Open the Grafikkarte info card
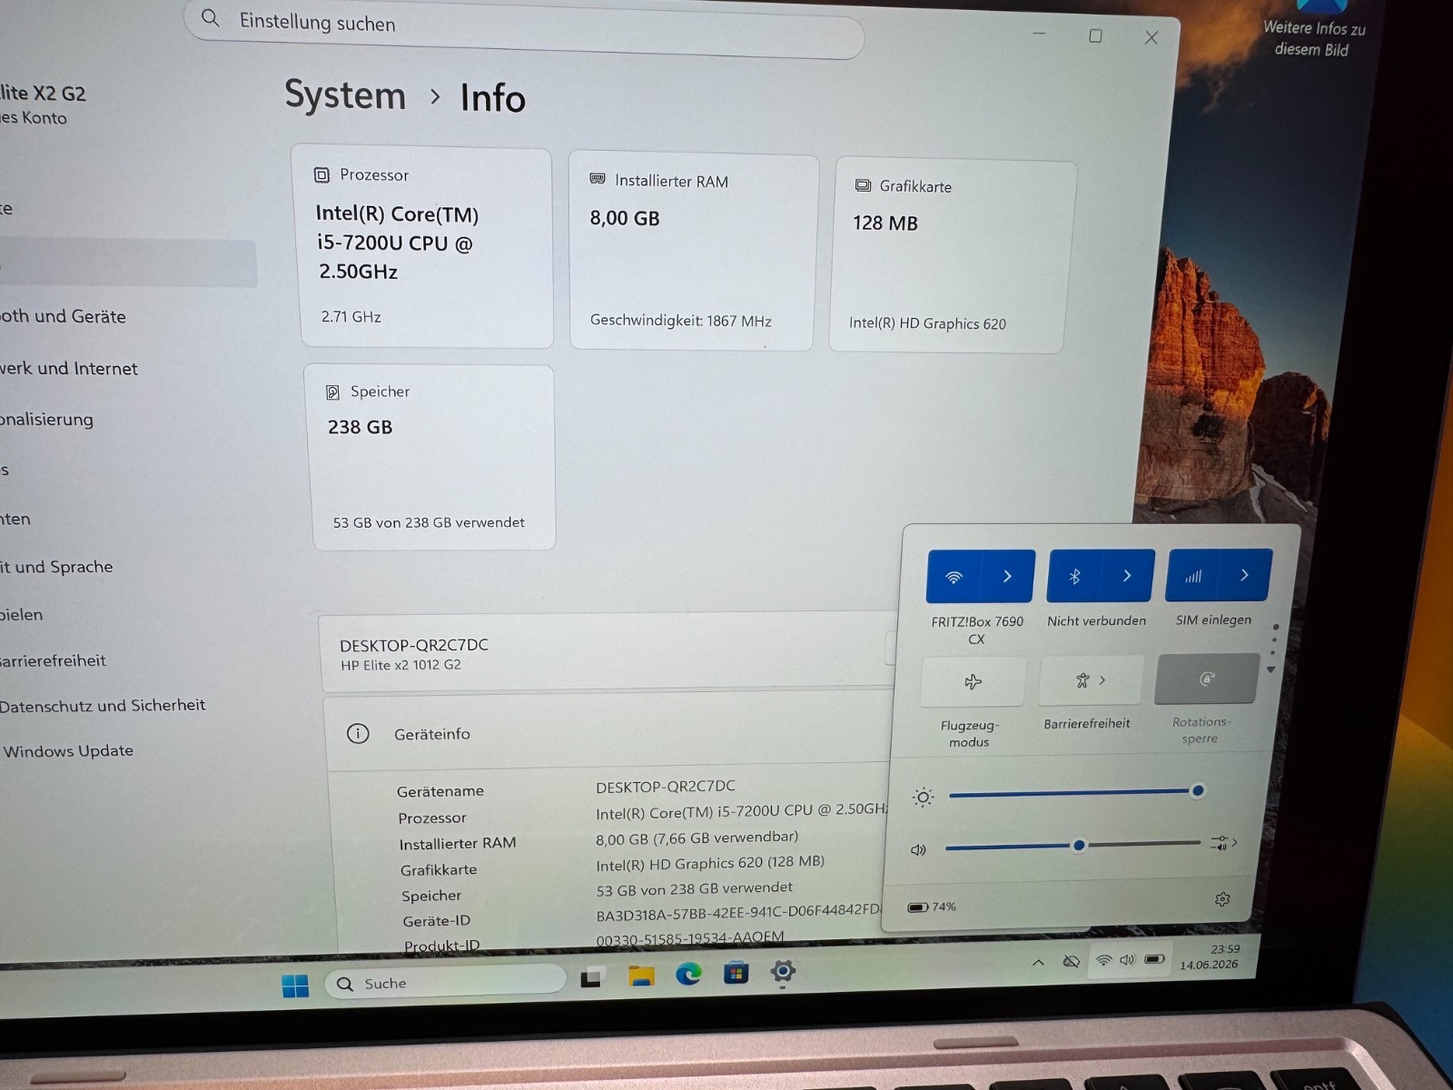The image size is (1453, 1090). coord(951,257)
